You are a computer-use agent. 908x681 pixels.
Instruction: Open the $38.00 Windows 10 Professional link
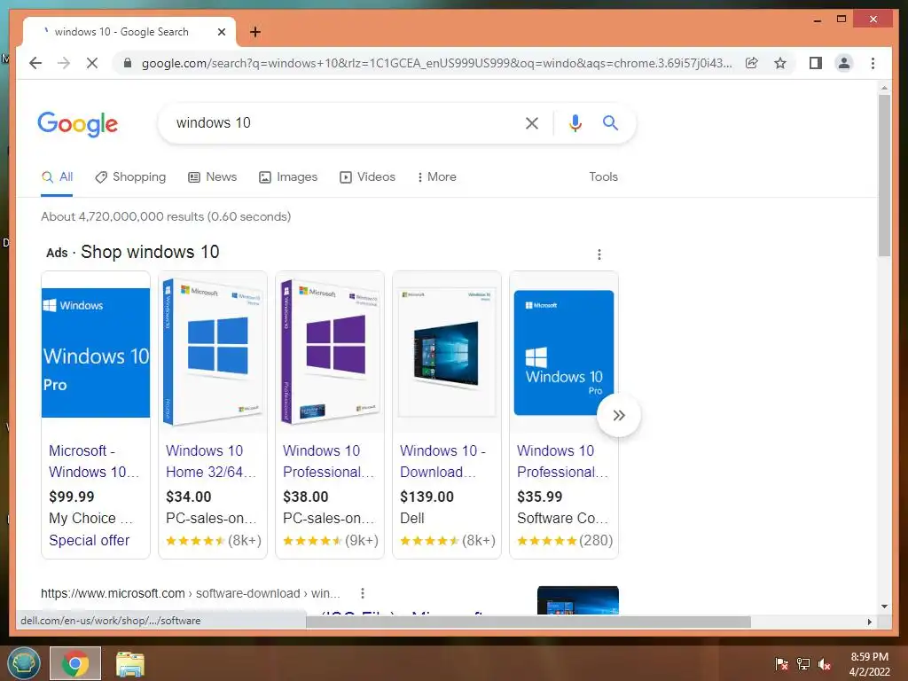pyautogui.click(x=328, y=461)
